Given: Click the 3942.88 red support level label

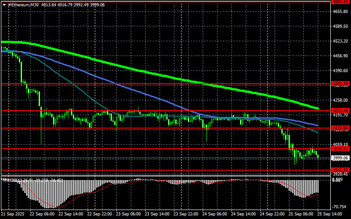Looking at the screenshot, I should tap(340, 170).
